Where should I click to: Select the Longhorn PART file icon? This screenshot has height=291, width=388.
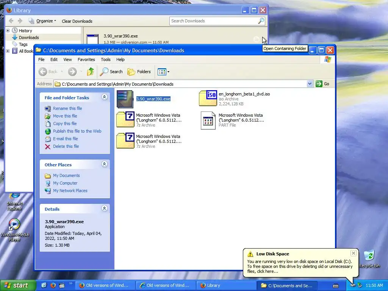(208, 120)
